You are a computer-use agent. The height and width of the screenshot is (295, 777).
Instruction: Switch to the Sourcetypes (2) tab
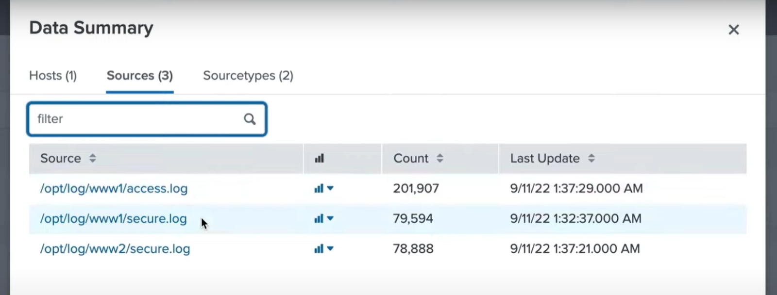click(248, 76)
